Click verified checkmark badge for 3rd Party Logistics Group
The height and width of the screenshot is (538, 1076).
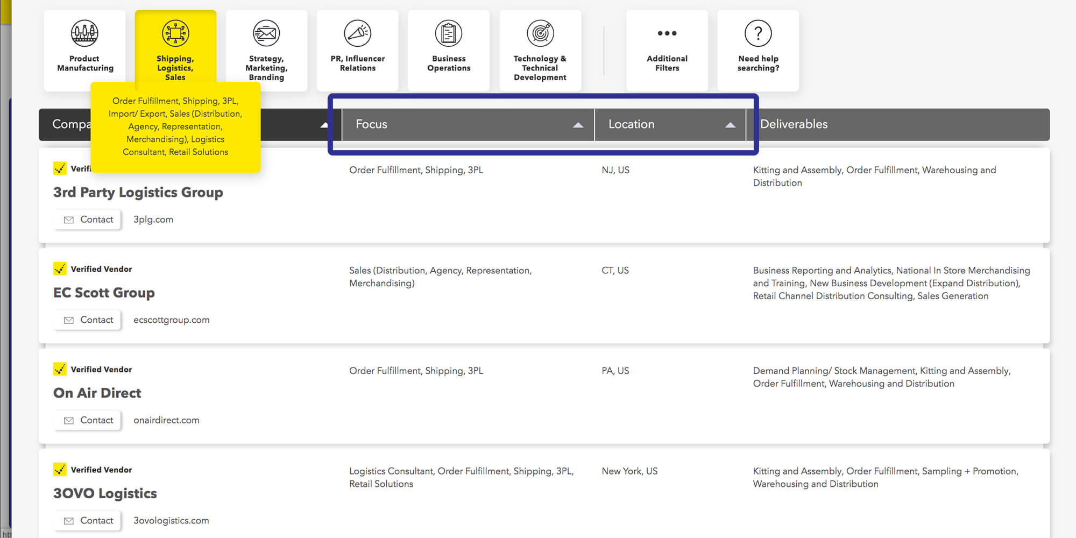click(60, 168)
